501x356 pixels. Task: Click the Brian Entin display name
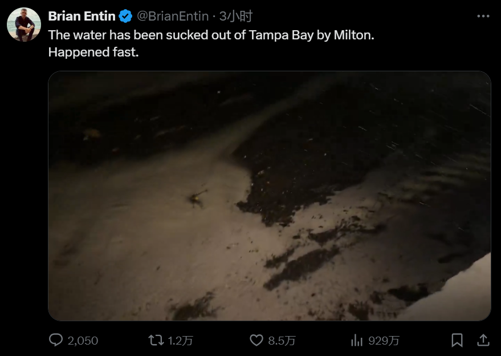tap(82, 17)
